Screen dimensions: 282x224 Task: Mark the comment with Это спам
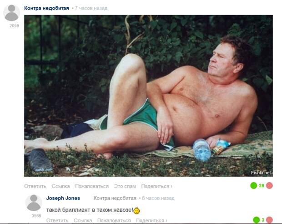125,186
